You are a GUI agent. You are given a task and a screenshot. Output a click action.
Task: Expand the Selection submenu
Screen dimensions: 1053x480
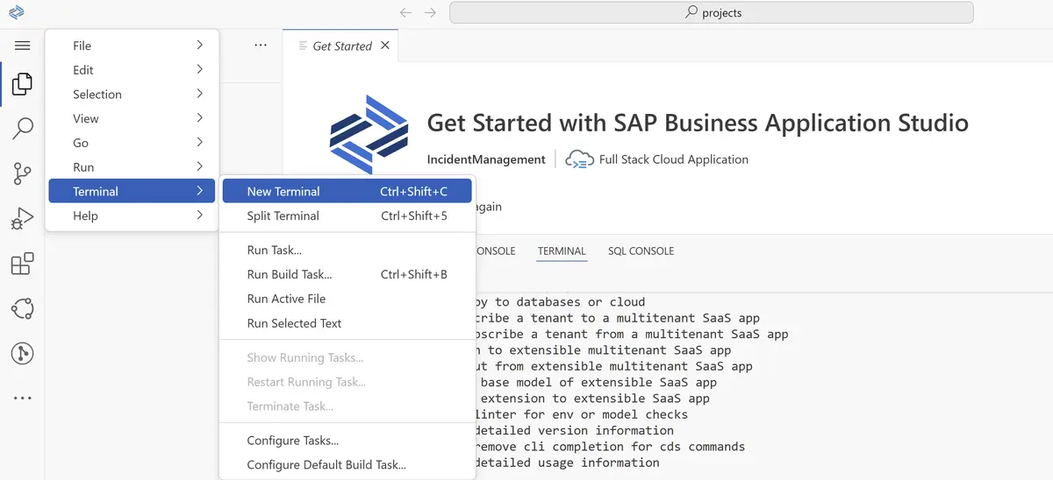tap(132, 94)
